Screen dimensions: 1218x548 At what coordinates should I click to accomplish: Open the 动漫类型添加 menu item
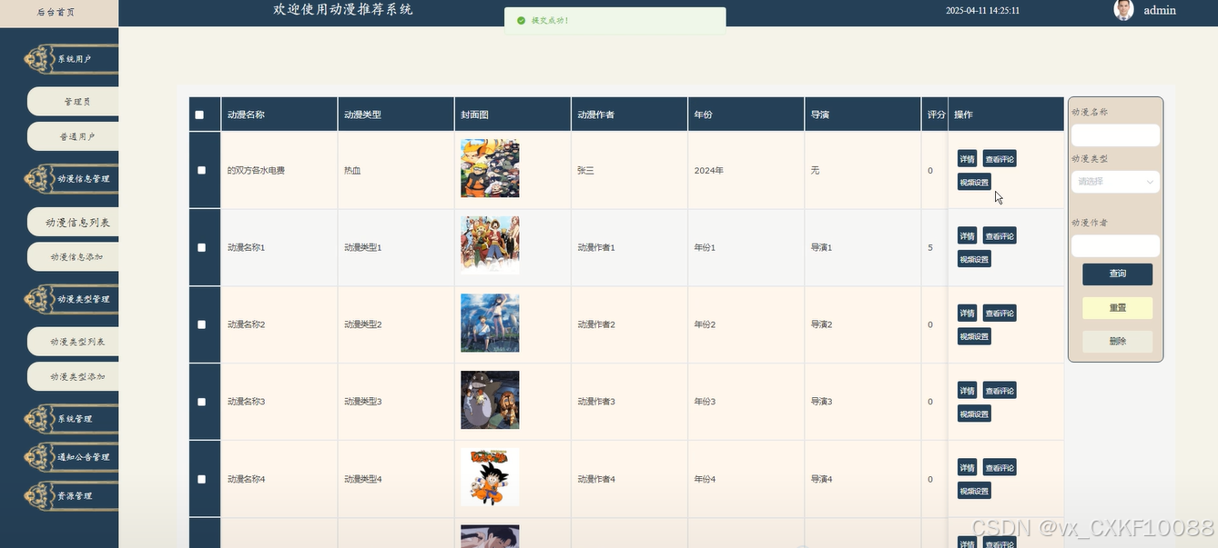point(73,376)
